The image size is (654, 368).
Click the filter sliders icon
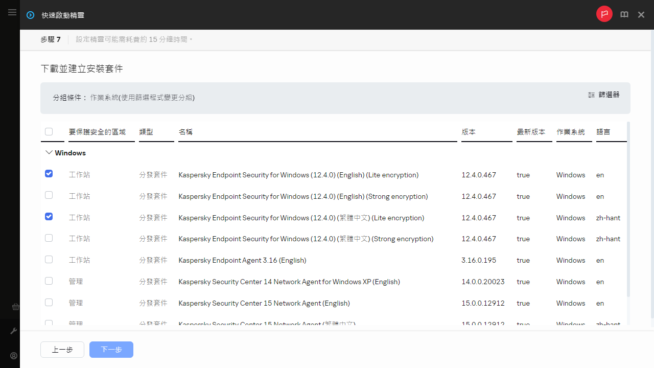tap(592, 95)
